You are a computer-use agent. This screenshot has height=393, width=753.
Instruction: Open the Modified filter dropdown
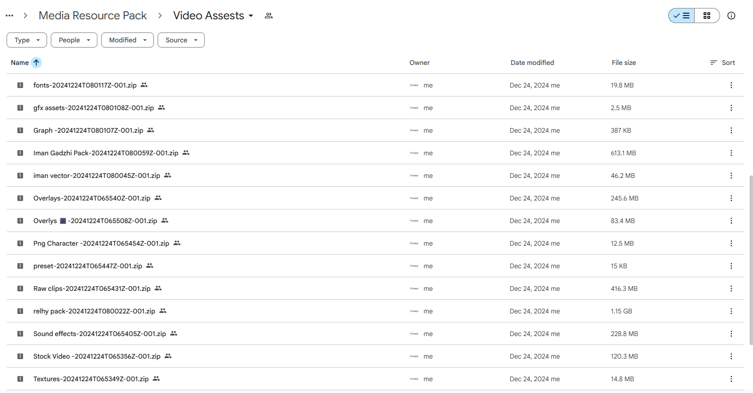pyautogui.click(x=128, y=40)
